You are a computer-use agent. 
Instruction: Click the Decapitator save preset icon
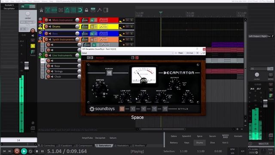(x=133, y=58)
